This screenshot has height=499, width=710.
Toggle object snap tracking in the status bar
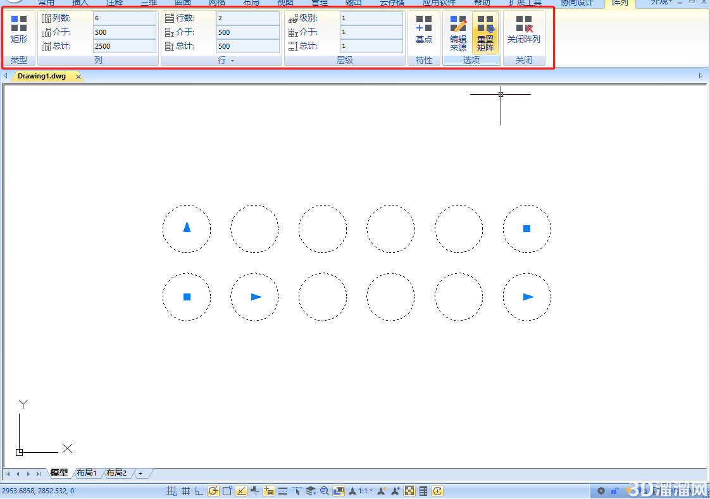click(x=241, y=491)
